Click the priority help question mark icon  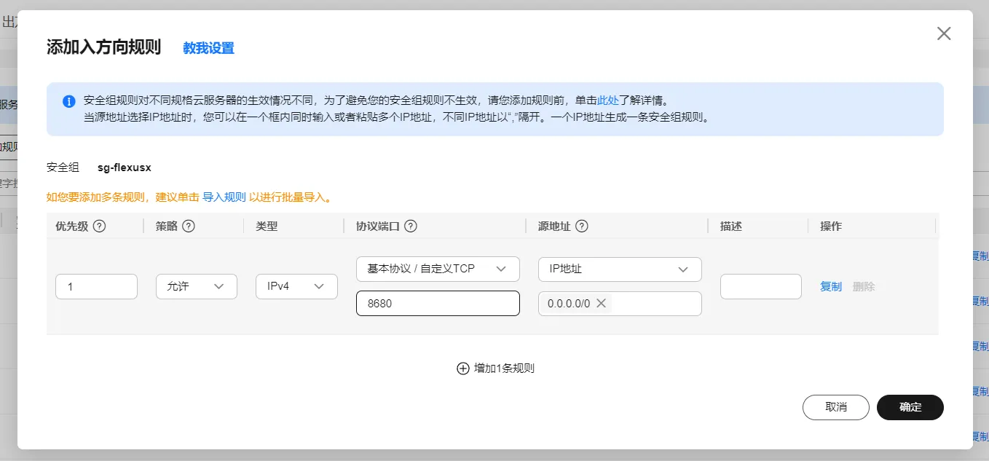coord(100,226)
